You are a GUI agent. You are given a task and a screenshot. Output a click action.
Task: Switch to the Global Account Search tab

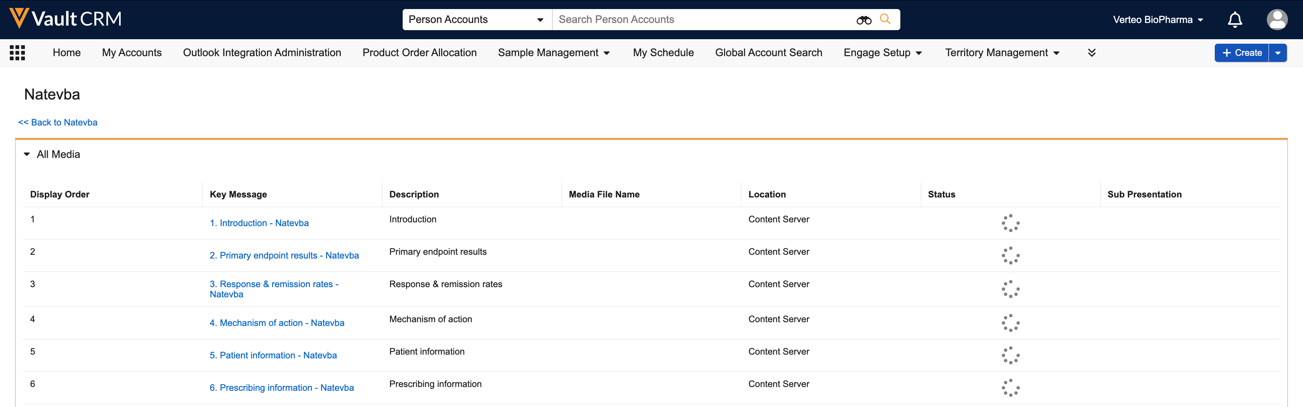pyautogui.click(x=768, y=53)
